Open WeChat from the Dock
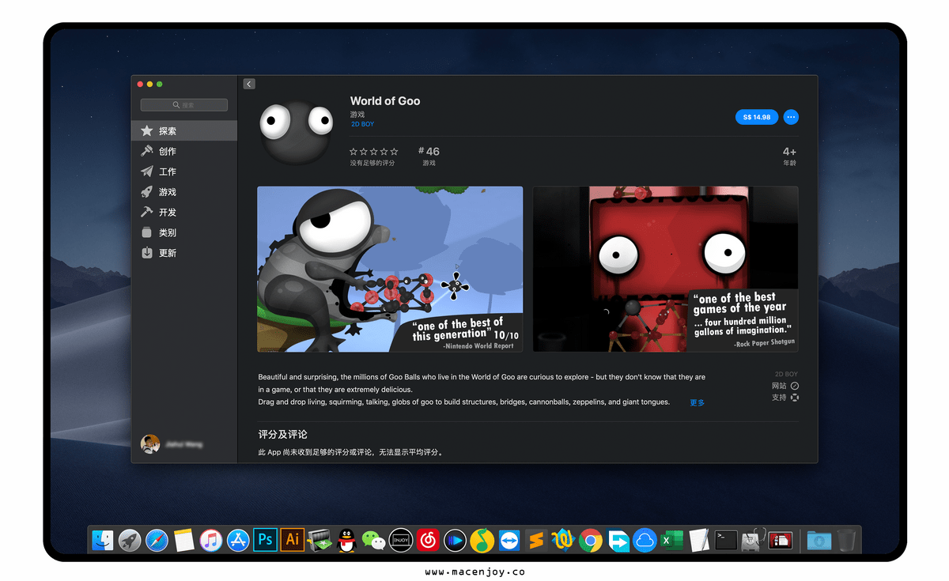 tap(373, 540)
